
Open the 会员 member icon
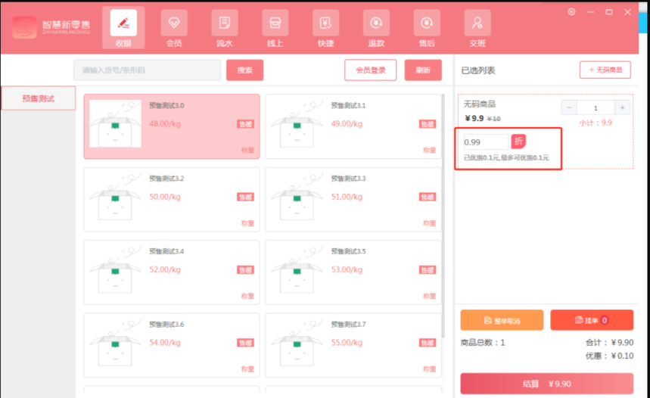[x=174, y=28]
